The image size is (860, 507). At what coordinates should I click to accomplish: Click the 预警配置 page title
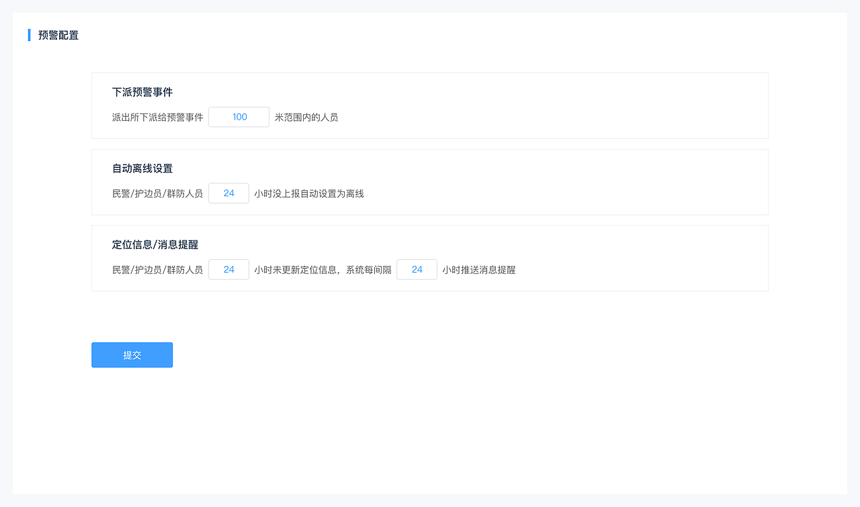point(57,34)
